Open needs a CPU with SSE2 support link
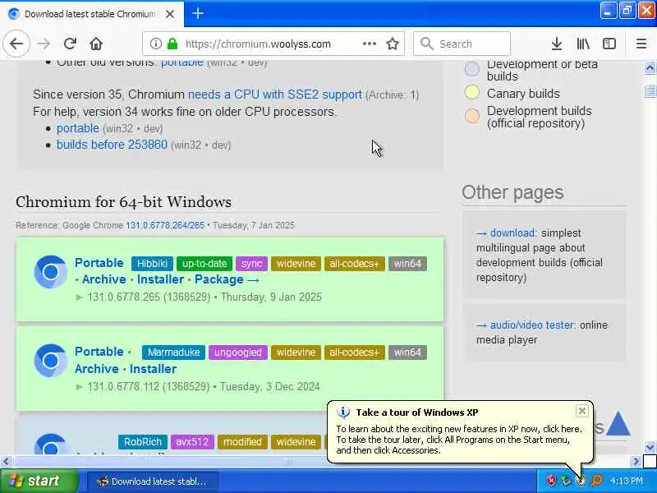The height and width of the screenshot is (493, 657). [x=275, y=94]
